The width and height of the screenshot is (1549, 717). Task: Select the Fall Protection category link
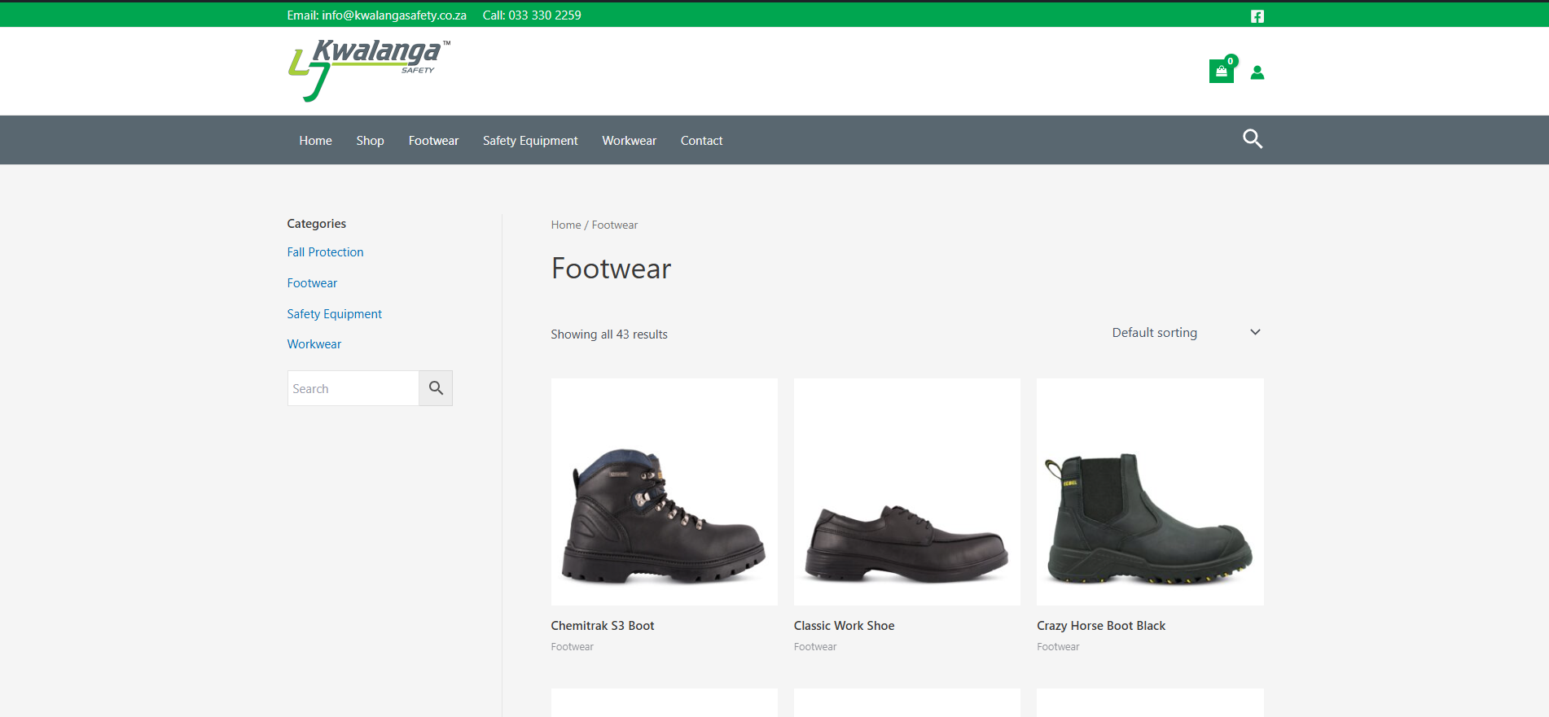point(325,252)
